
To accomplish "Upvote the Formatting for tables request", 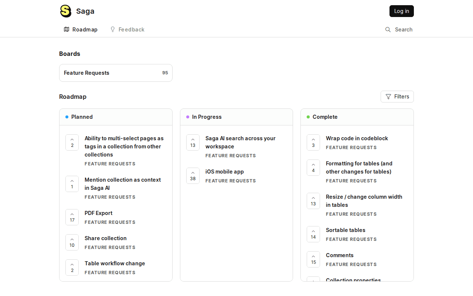I will [313, 168].
